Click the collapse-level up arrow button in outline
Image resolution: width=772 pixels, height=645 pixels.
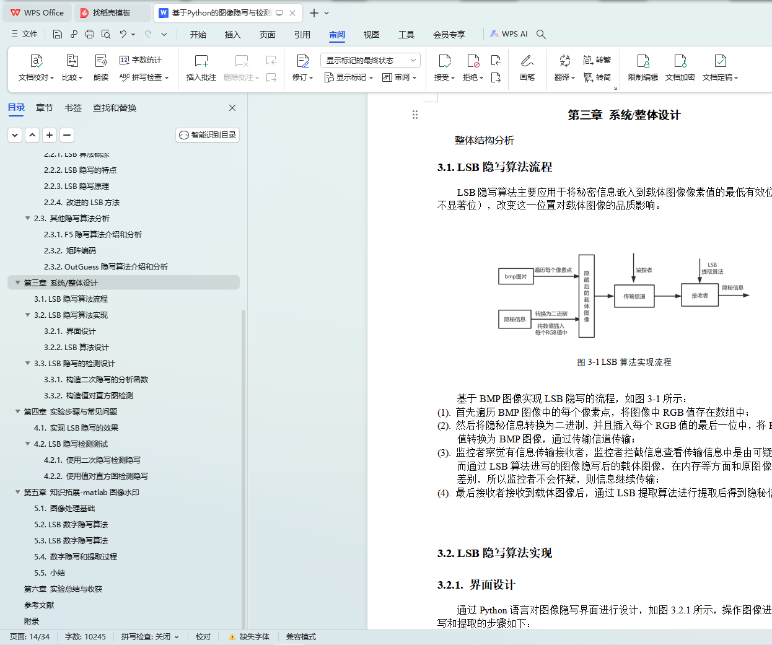point(33,135)
